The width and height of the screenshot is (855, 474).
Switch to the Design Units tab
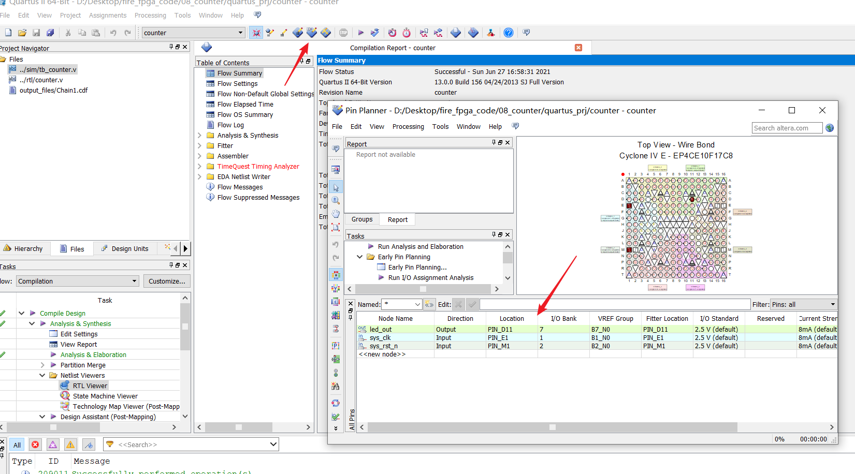(124, 248)
